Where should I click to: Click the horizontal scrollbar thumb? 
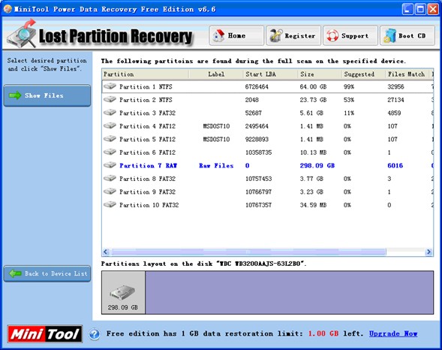(248, 252)
